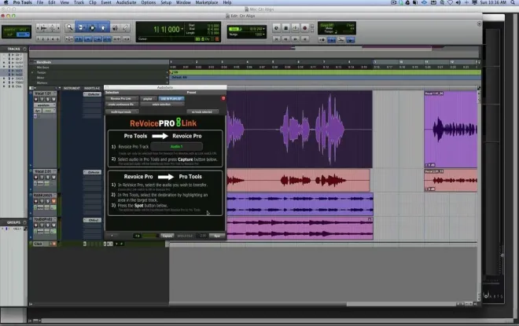This screenshot has width=519, height=326.
Task: Click the horizontal zoom in arrow
Action: pos(59,28)
